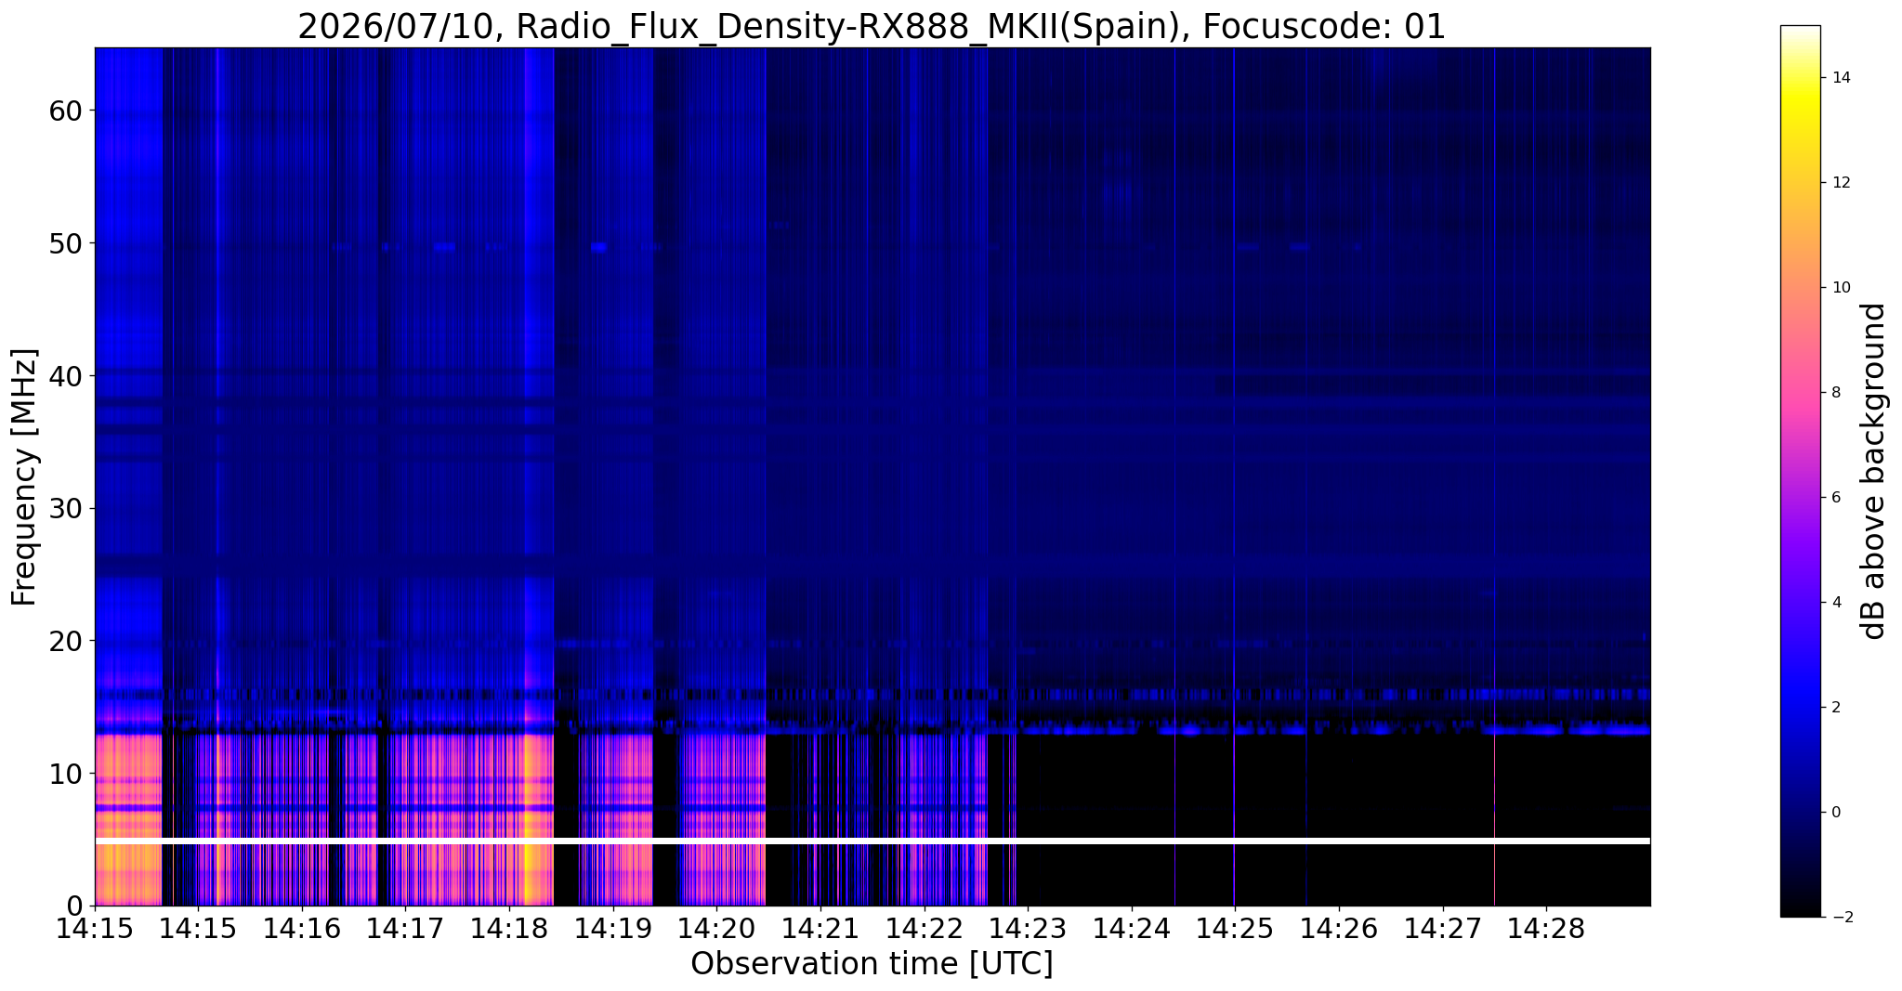Screen dimensions: 1902x991
Task: Click the 30 MHz frequency tick label
Action: [67, 508]
